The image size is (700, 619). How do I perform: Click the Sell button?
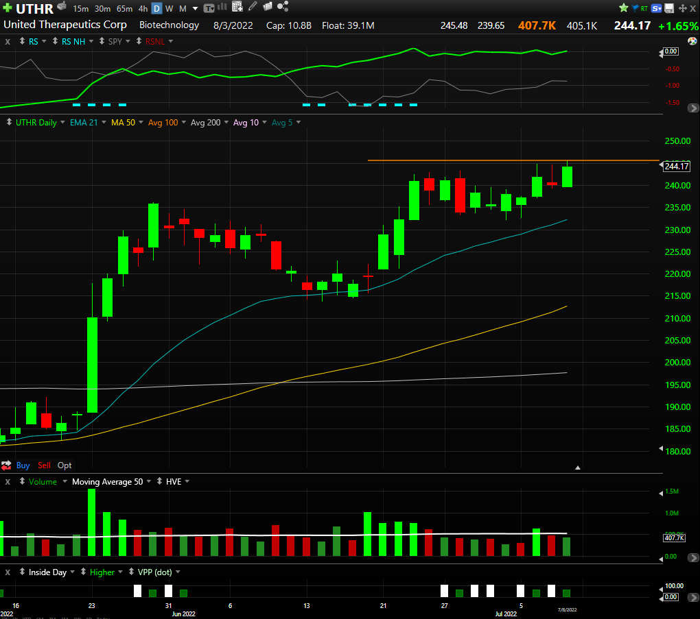(44, 465)
